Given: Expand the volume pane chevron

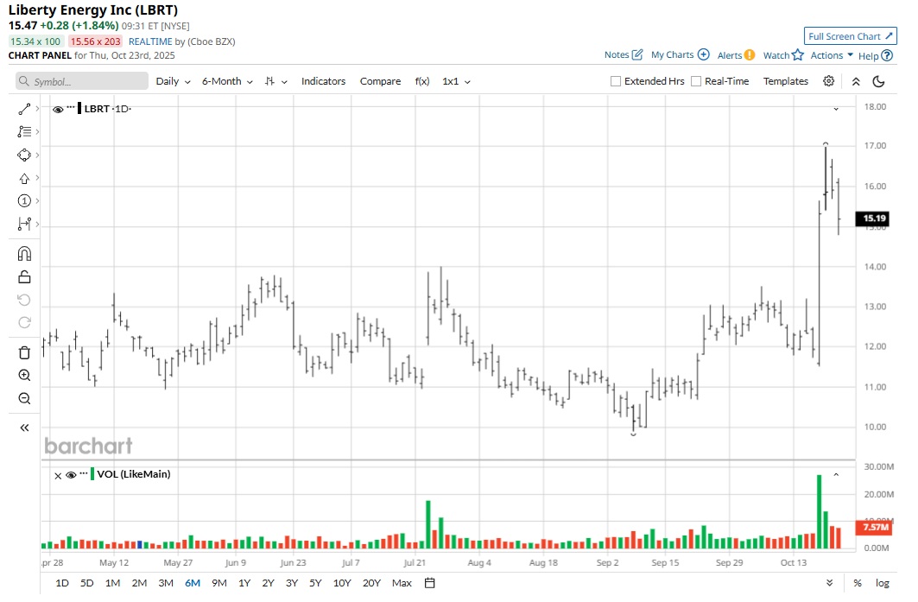Looking at the screenshot, I should pyautogui.click(x=836, y=474).
